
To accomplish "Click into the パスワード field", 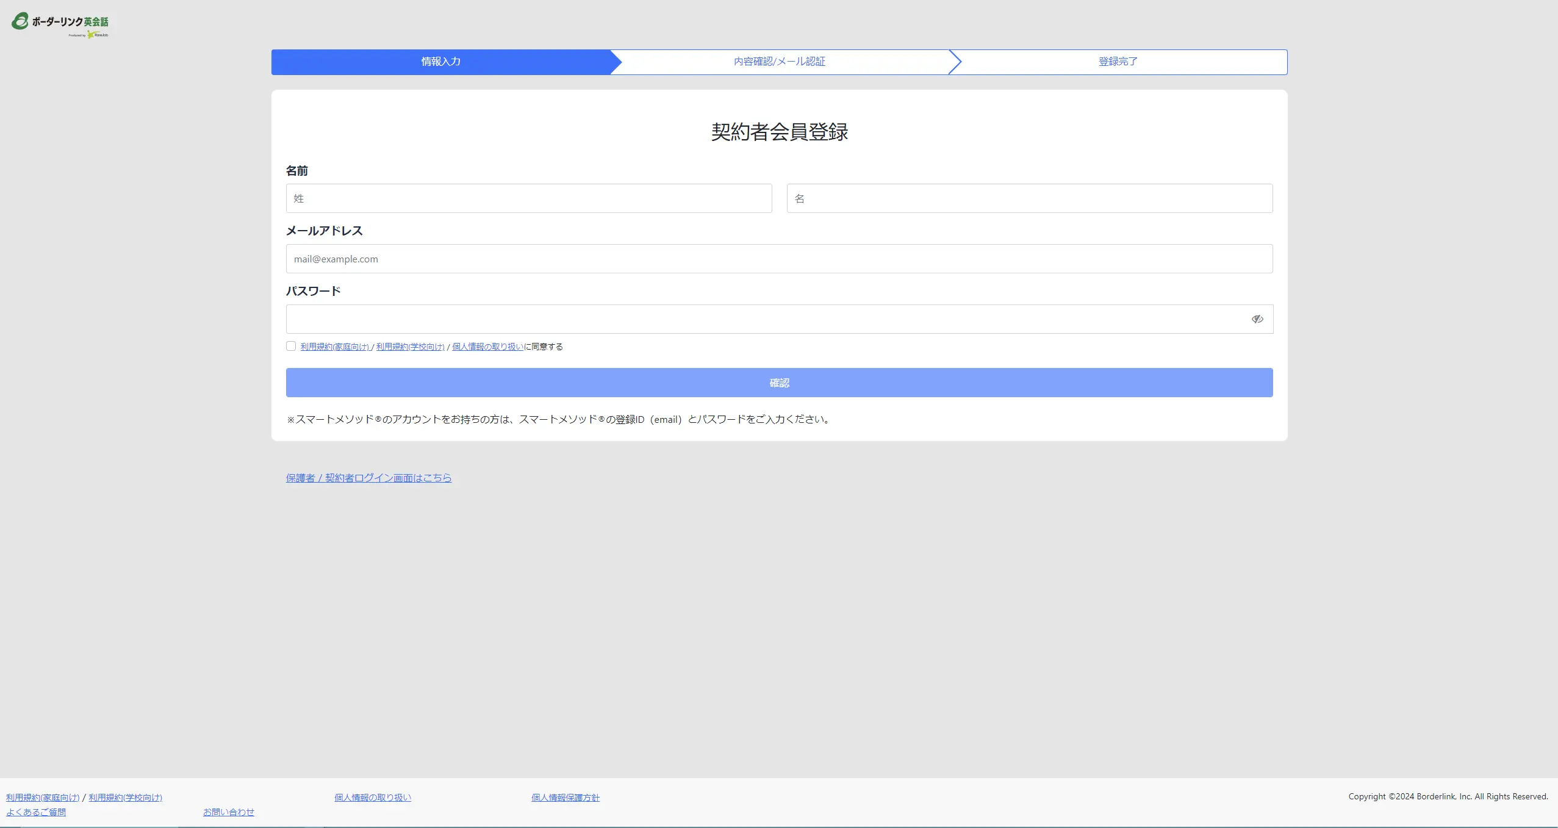I will tap(763, 319).
